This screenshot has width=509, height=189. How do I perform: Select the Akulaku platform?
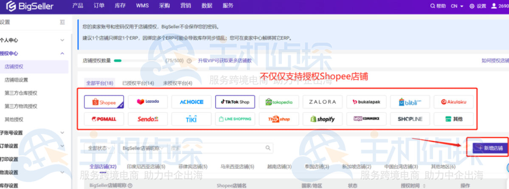point(453,102)
